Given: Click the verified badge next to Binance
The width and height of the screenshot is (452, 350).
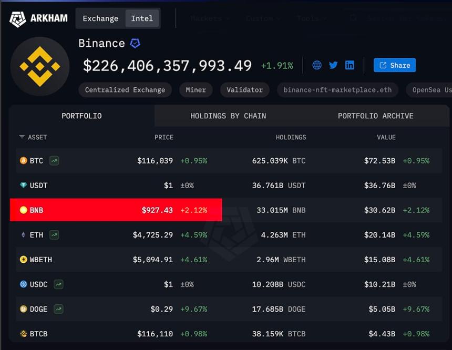Looking at the screenshot, I should tap(135, 44).
